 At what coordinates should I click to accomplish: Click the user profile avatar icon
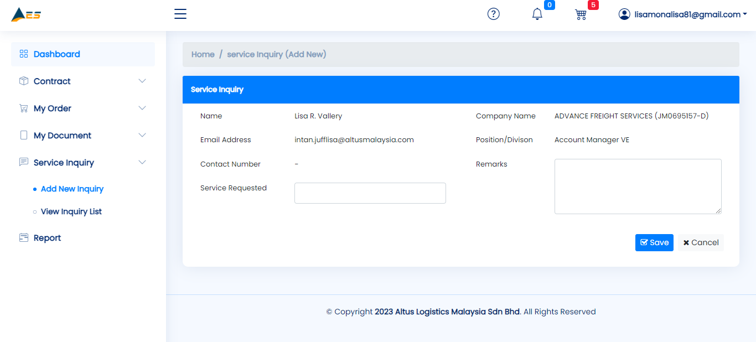pos(624,14)
